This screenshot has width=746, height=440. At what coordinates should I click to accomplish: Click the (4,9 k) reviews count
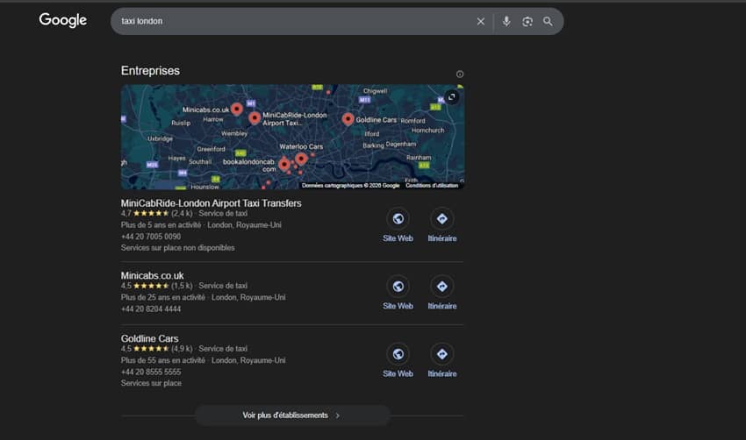tap(182, 349)
